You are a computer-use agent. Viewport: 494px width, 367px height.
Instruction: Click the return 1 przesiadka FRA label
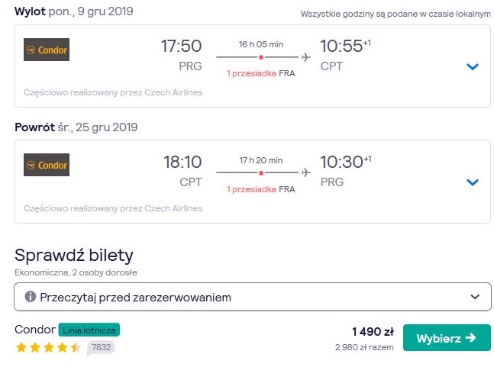[x=261, y=189]
